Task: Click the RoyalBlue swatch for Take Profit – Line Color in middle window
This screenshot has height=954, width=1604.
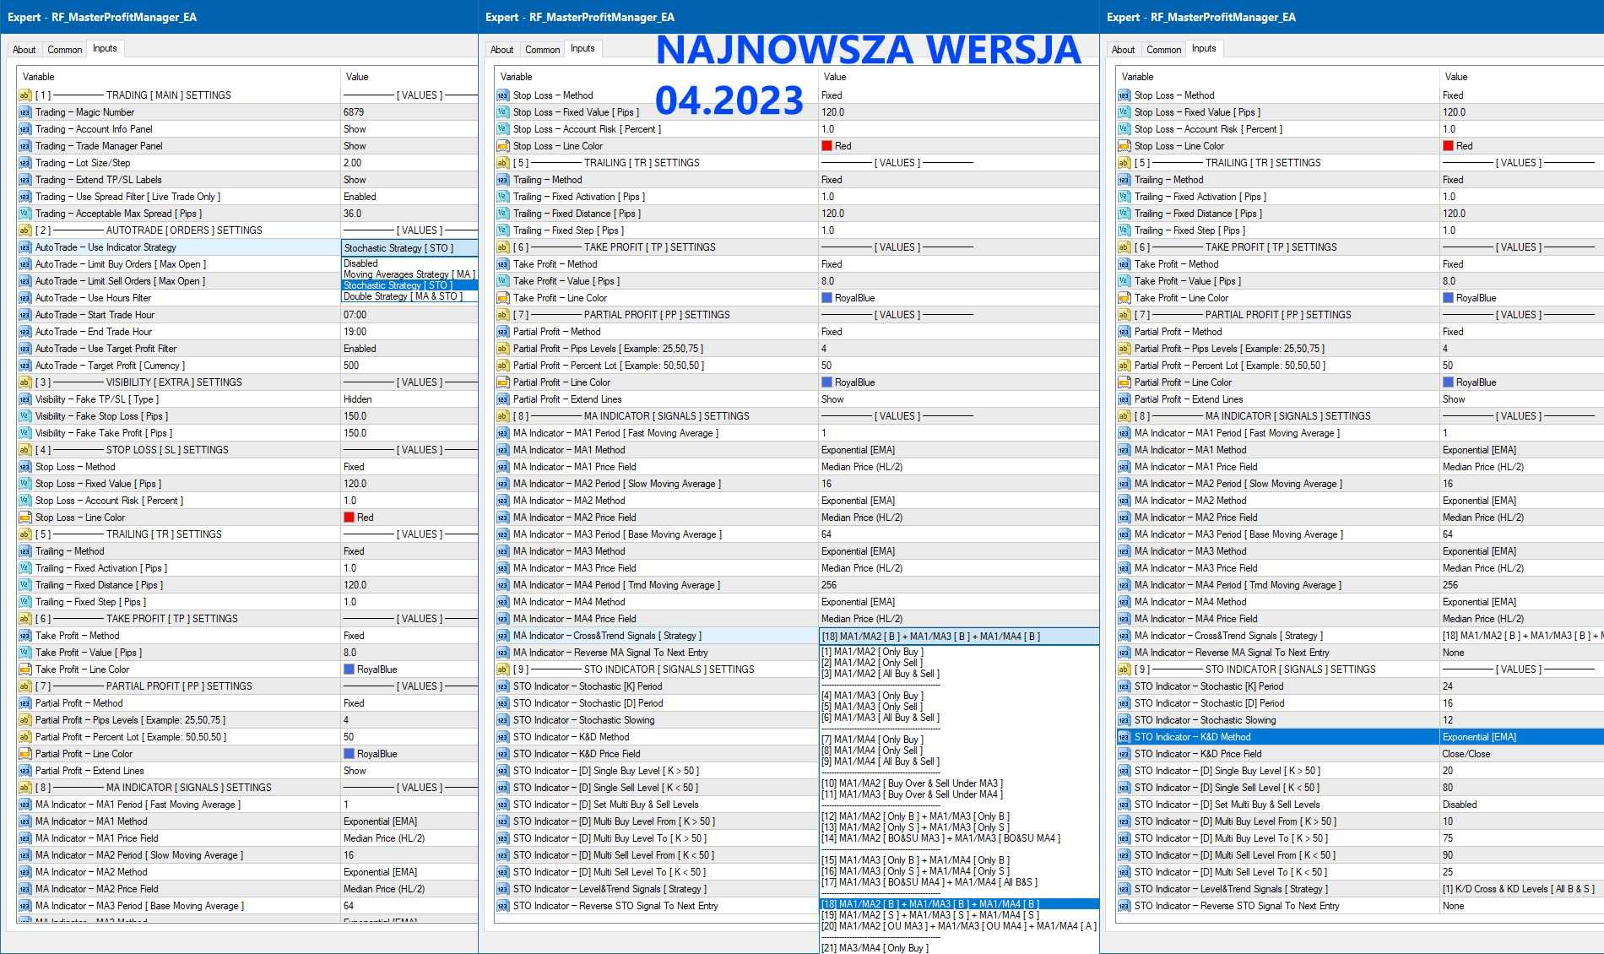Action: [x=826, y=298]
